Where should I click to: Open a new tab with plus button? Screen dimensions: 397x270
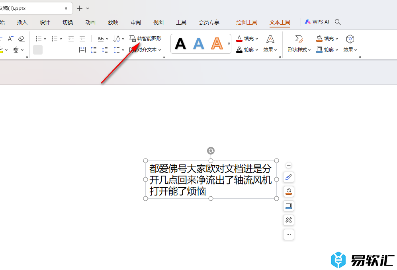80,8
